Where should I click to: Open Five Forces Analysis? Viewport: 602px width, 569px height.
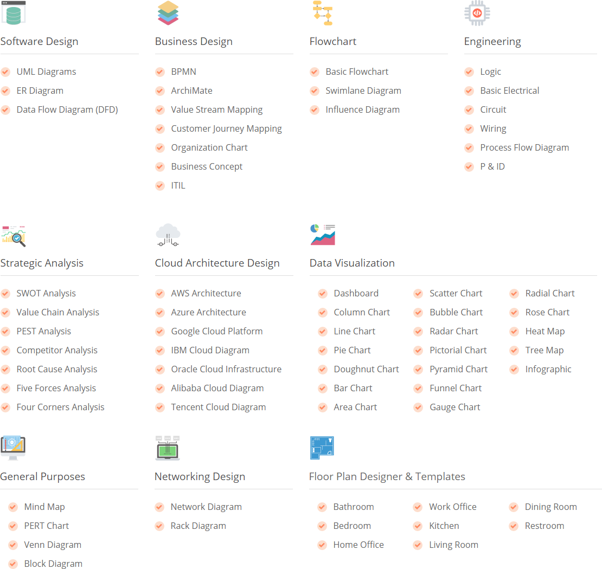[56, 389]
